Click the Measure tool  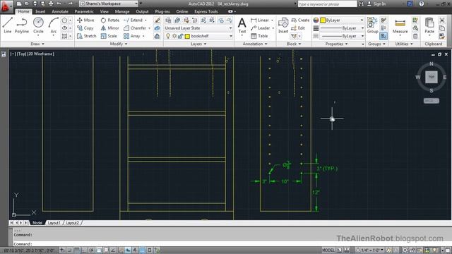pos(400,25)
